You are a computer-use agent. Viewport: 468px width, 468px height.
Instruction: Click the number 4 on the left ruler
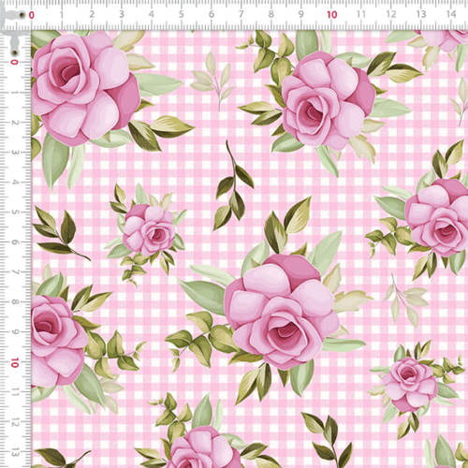coord(14,183)
